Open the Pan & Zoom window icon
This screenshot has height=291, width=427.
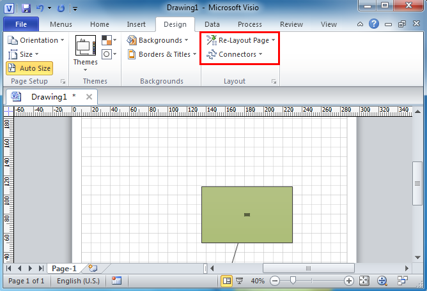pyautogui.click(x=382, y=281)
